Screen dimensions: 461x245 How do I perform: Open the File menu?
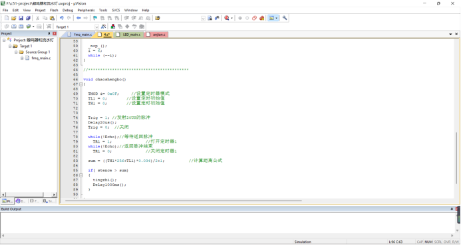(5, 10)
